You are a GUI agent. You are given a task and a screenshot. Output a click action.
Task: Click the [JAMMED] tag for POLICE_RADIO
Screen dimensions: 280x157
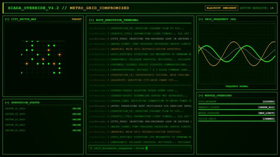pos(269,119)
